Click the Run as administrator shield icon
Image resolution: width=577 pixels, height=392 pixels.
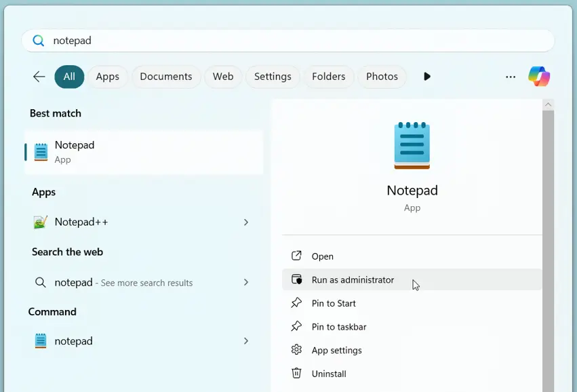point(296,279)
